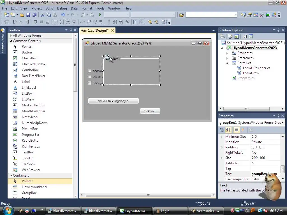287x215 pixels.
Task: Toggle Categorized view in Properties panel
Action: [222, 130]
